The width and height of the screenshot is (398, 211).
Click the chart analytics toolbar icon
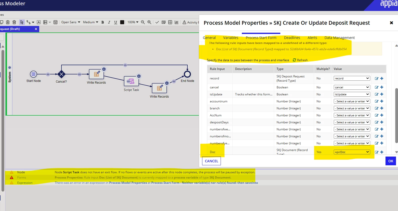(x=177, y=22)
